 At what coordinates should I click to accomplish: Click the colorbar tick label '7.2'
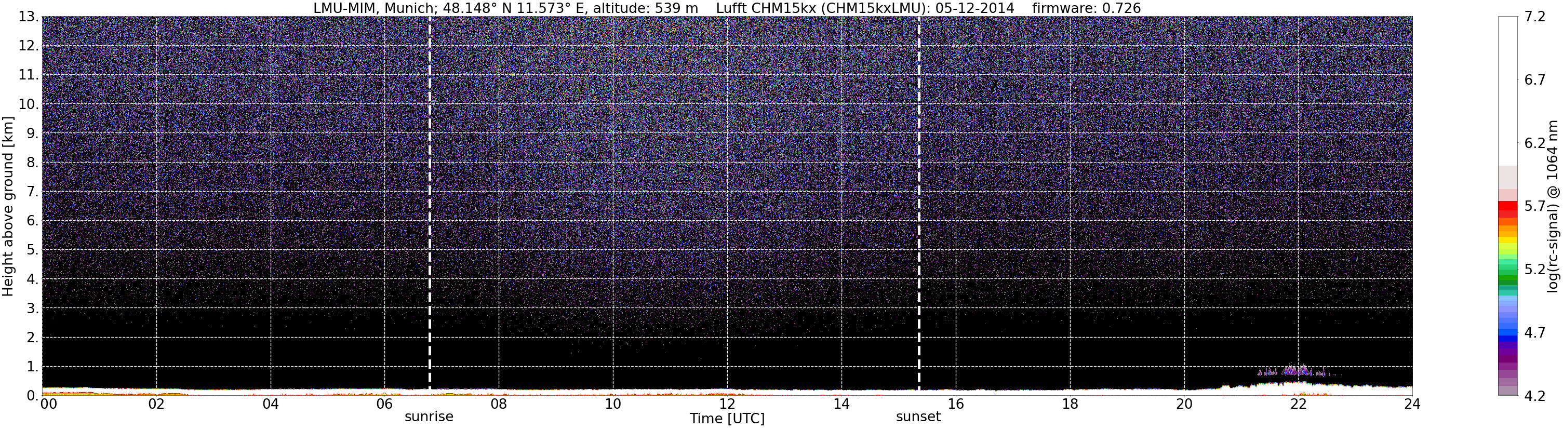[1534, 17]
